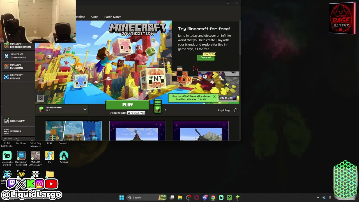This screenshot has width=359, height=202.
Task: Open the Minecraft Launcher grass block taskbar icon
Action: pyautogui.click(x=238, y=198)
